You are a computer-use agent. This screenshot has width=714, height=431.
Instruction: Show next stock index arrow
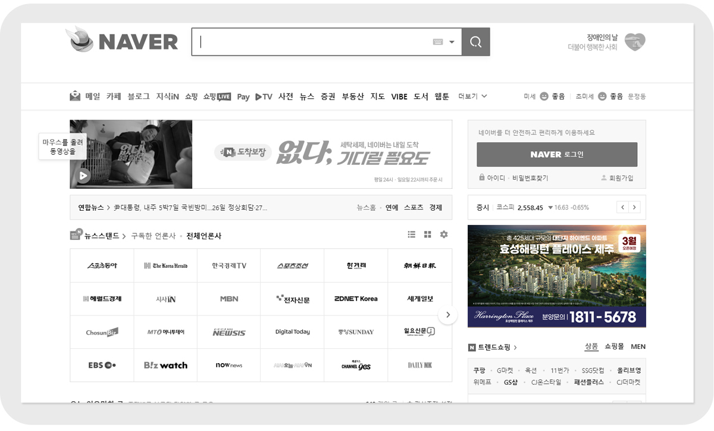point(634,207)
